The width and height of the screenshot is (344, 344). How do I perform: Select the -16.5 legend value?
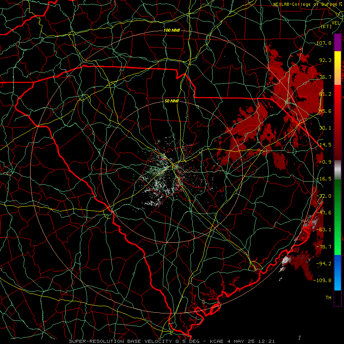[x=324, y=179]
